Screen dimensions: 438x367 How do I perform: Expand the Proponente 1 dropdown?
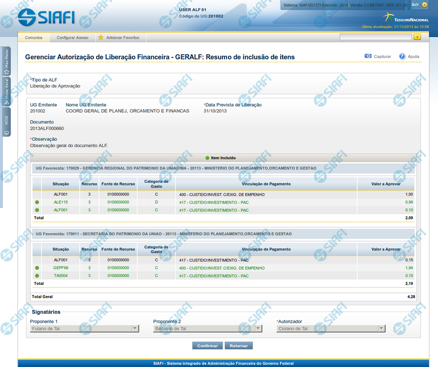pyautogui.click(x=135, y=329)
